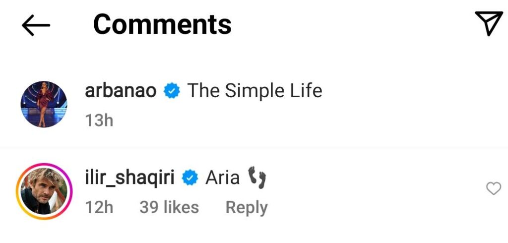508x243 pixels.
Task: Open arbanao's profile picture
Action: pyautogui.click(x=44, y=104)
